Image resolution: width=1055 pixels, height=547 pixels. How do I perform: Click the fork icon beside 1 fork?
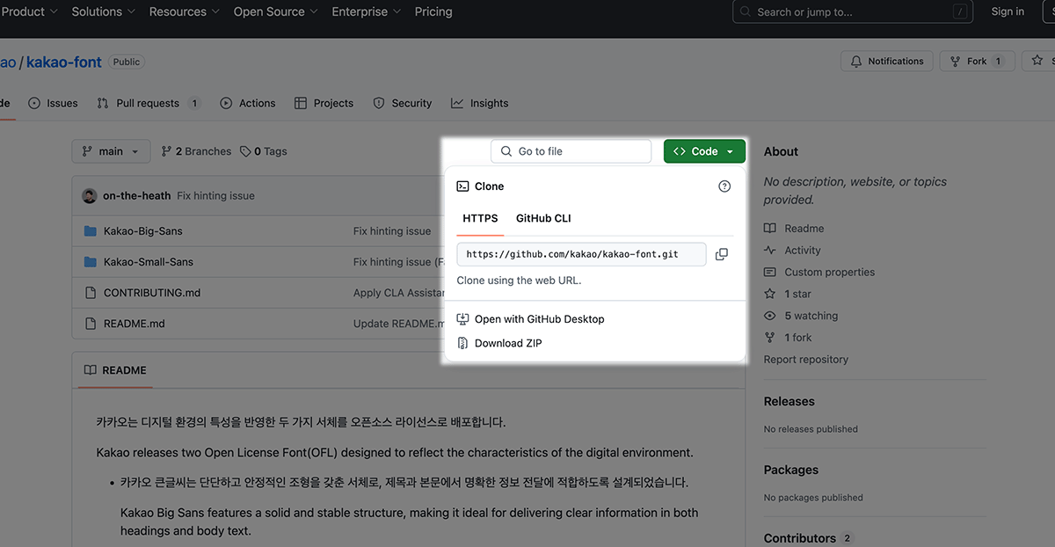tap(770, 338)
